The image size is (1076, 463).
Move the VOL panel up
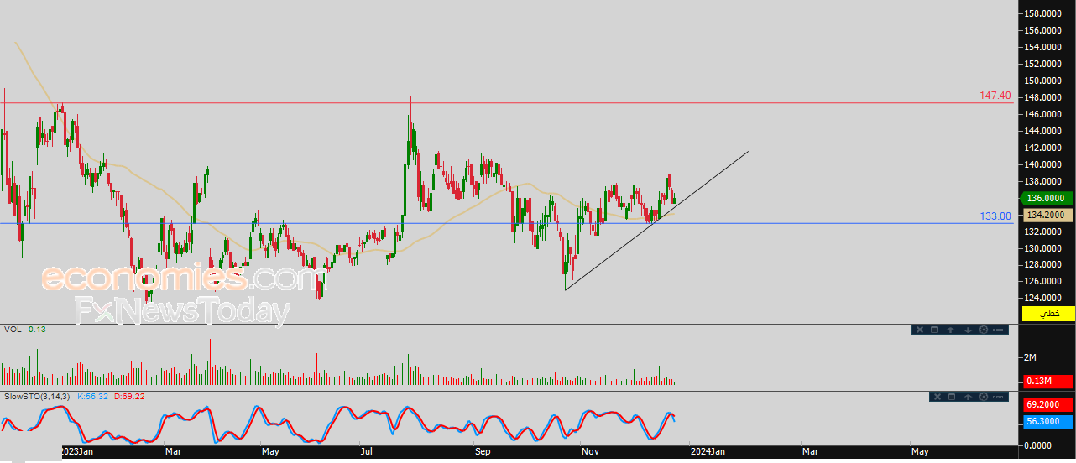(950, 330)
